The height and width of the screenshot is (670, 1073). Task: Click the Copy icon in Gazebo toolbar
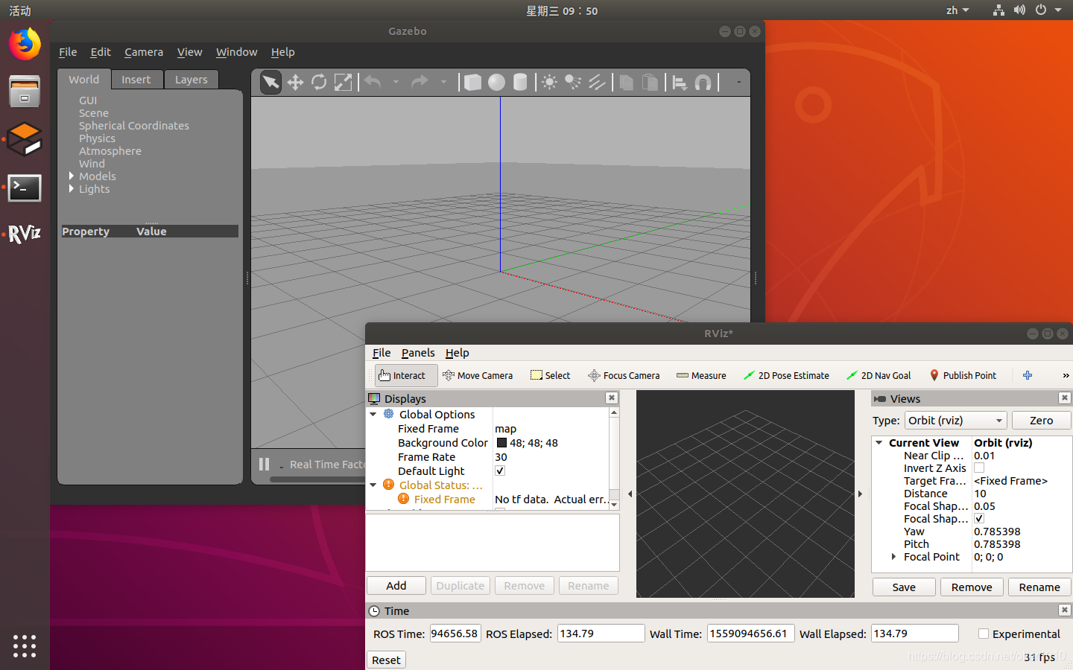pos(627,82)
